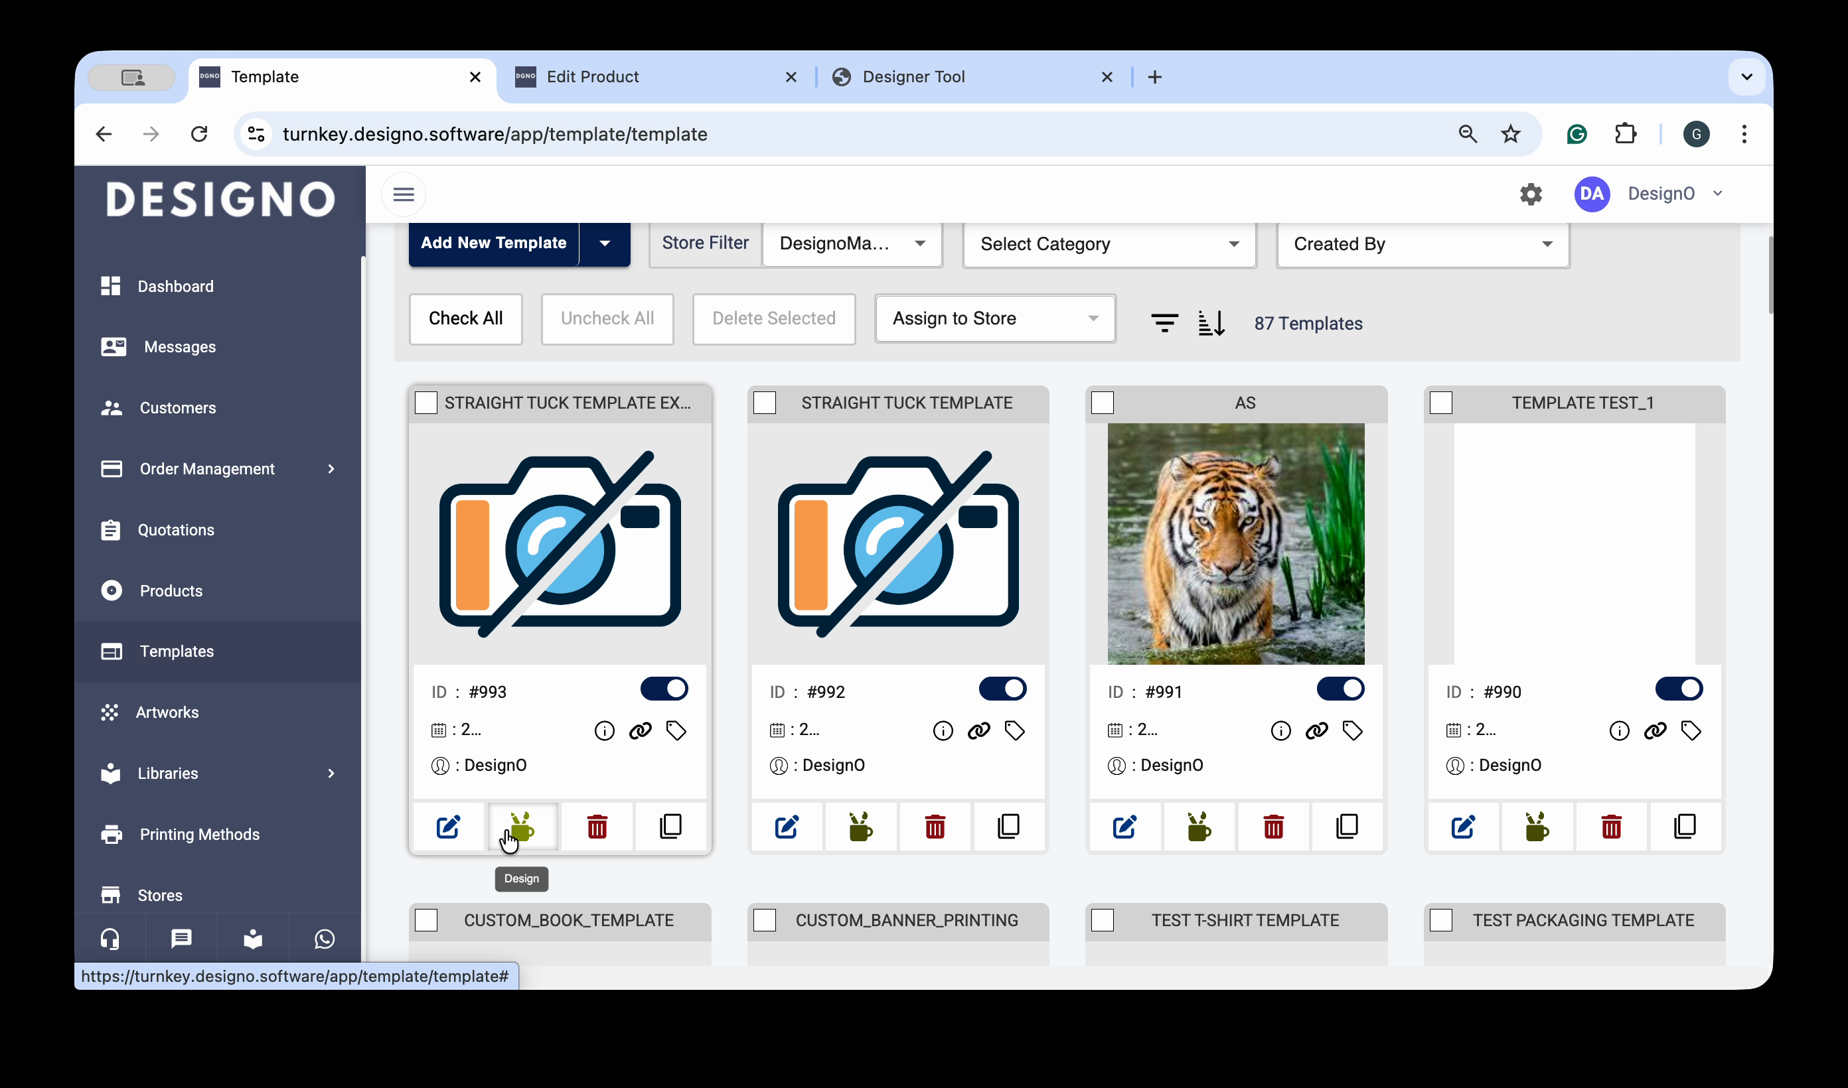Click the link icon on template #993
The image size is (1848, 1088).
click(x=640, y=730)
